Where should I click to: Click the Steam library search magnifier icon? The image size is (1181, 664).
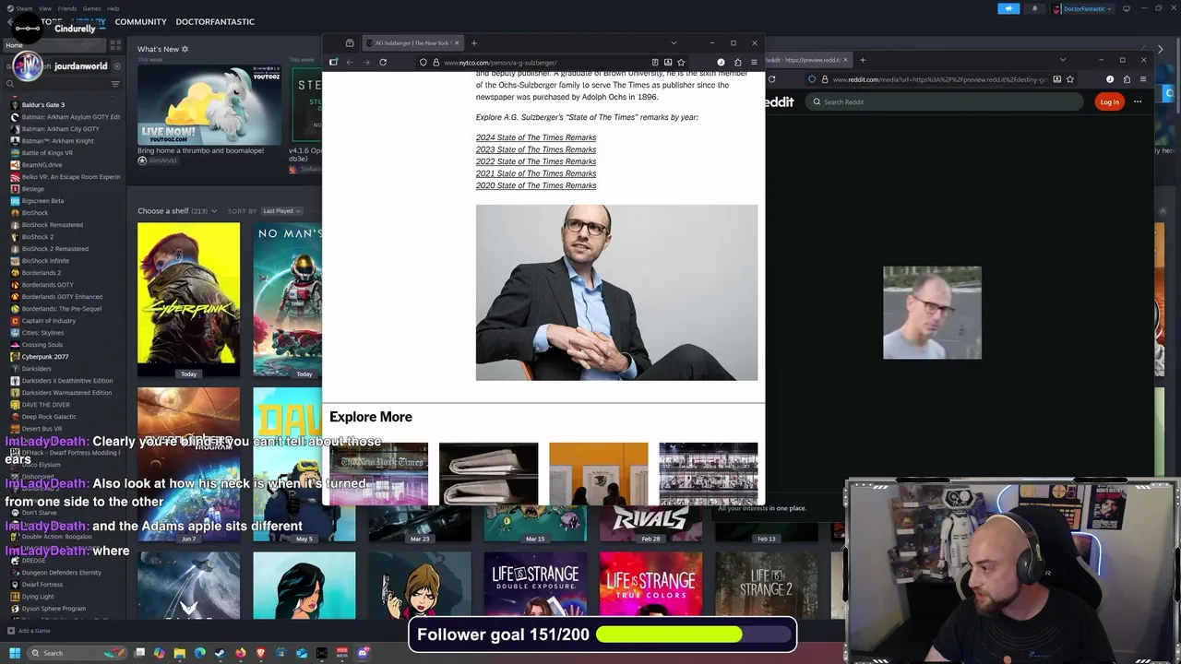(x=10, y=84)
